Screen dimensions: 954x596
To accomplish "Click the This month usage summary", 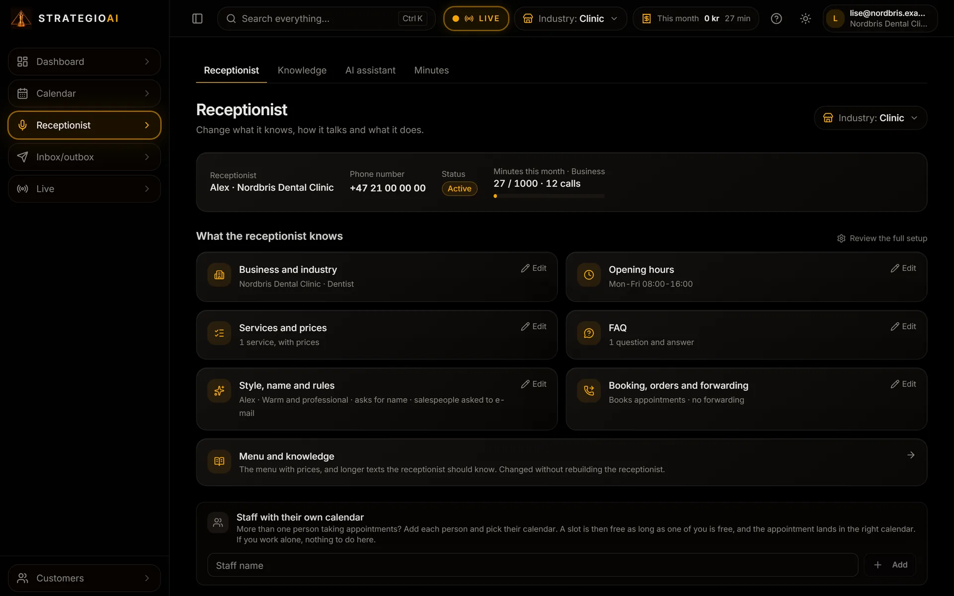I will click(x=696, y=18).
